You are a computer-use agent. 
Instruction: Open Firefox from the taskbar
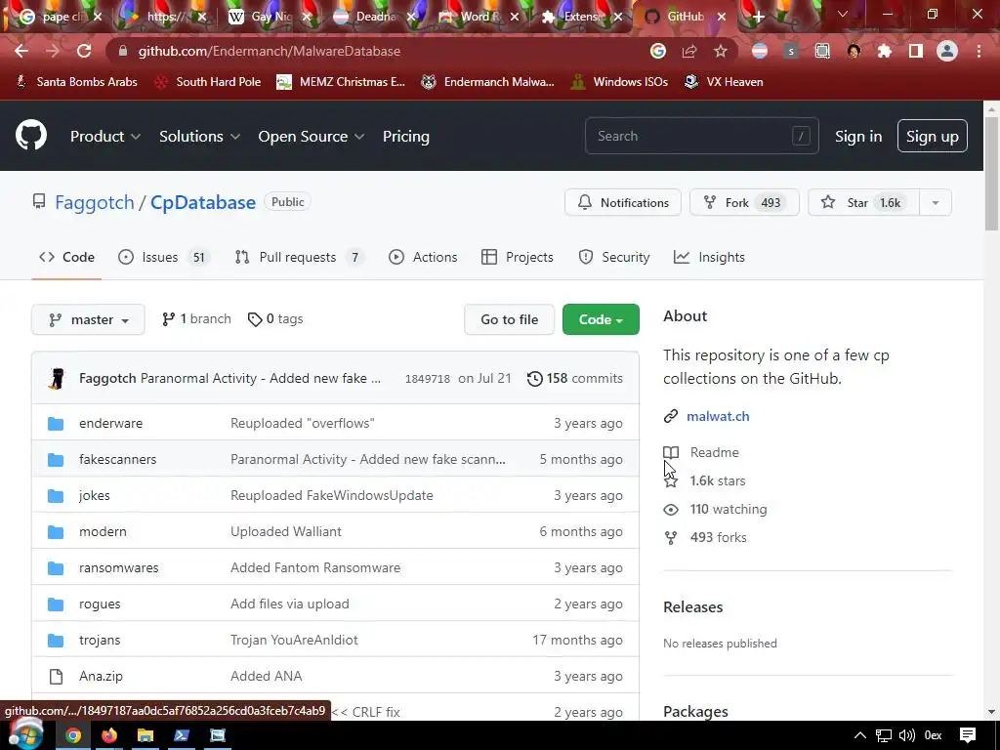pyautogui.click(x=109, y=735)
